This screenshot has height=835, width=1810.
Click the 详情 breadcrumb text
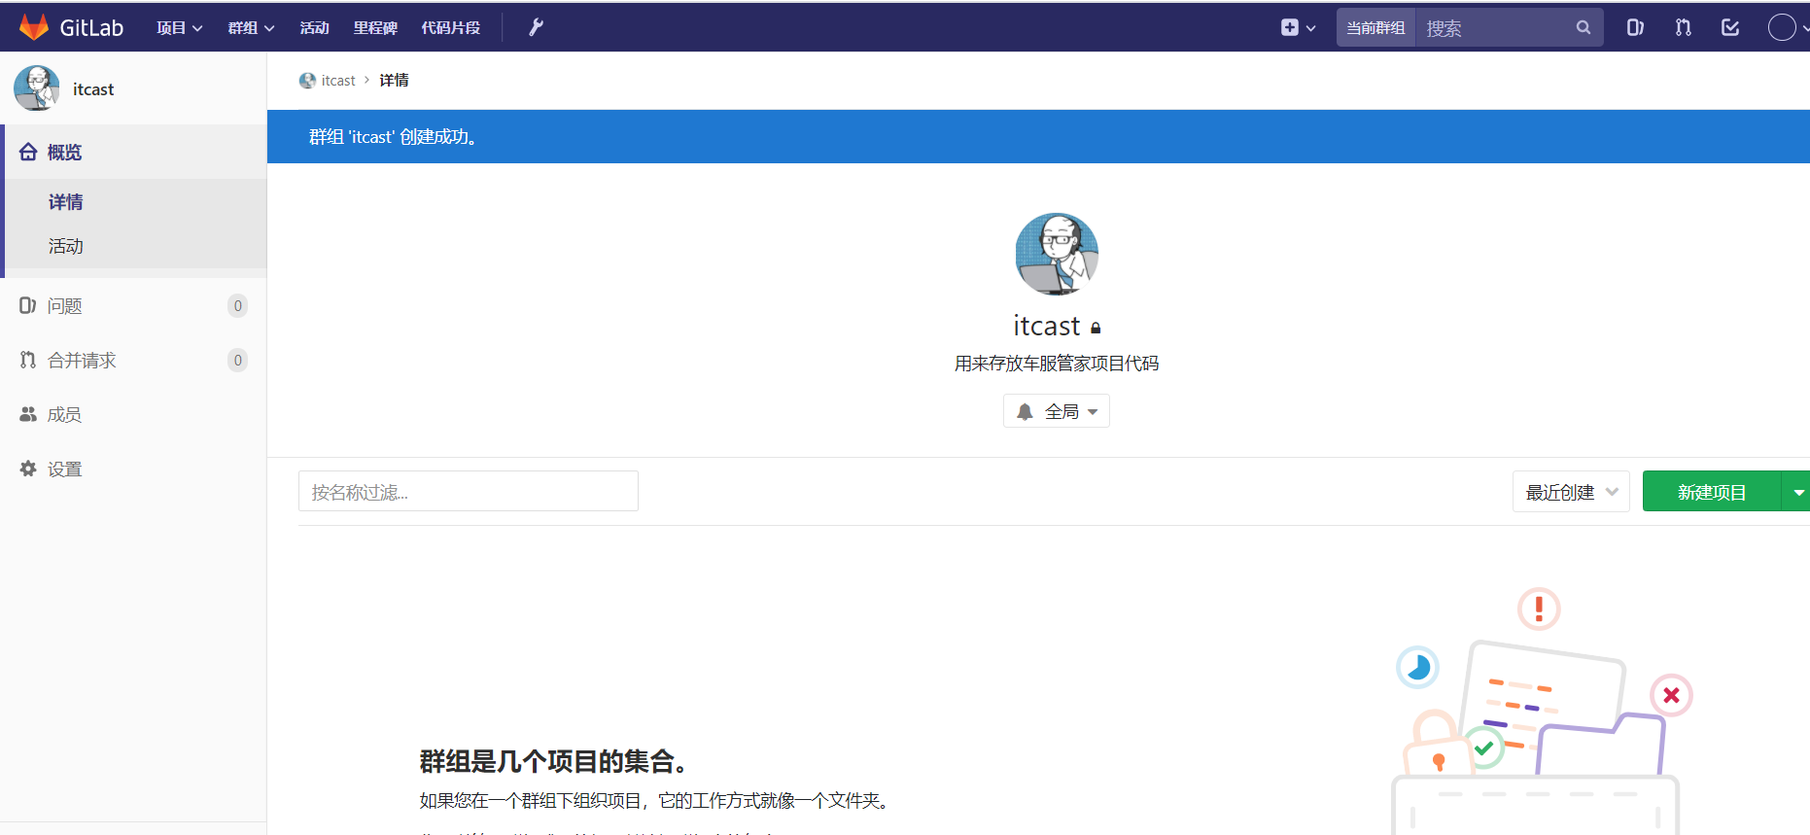394,81
